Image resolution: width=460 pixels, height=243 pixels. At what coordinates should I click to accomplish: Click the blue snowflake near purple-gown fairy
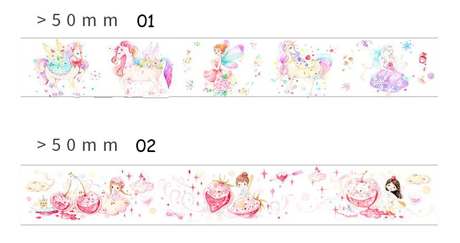[407, 45]
